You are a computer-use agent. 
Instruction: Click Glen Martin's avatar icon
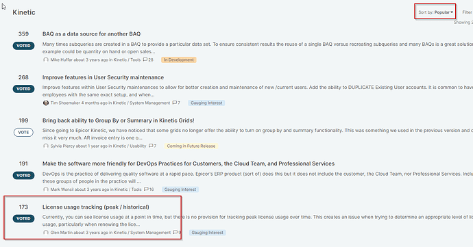pos(46,233)
